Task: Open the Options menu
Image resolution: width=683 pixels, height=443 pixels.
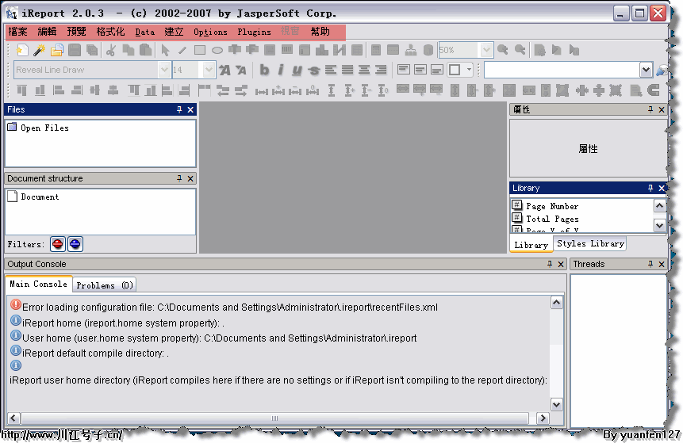Action: click(x=210, y=32)
